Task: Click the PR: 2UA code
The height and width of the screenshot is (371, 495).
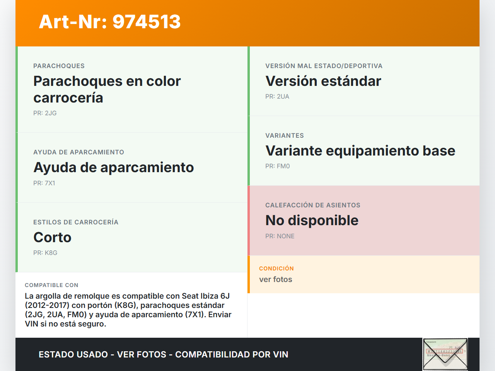Action: pyautogui.click(x=277, y=97)
